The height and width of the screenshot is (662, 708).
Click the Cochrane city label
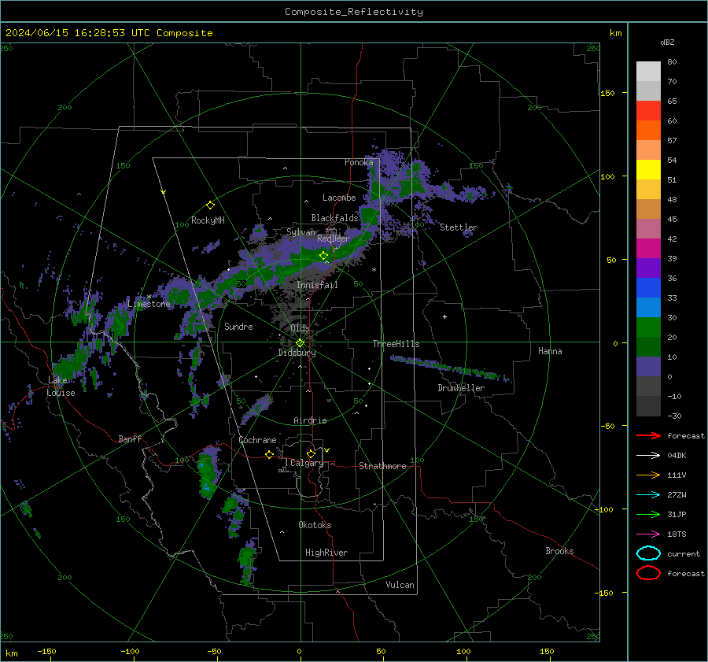coord(257,440)
